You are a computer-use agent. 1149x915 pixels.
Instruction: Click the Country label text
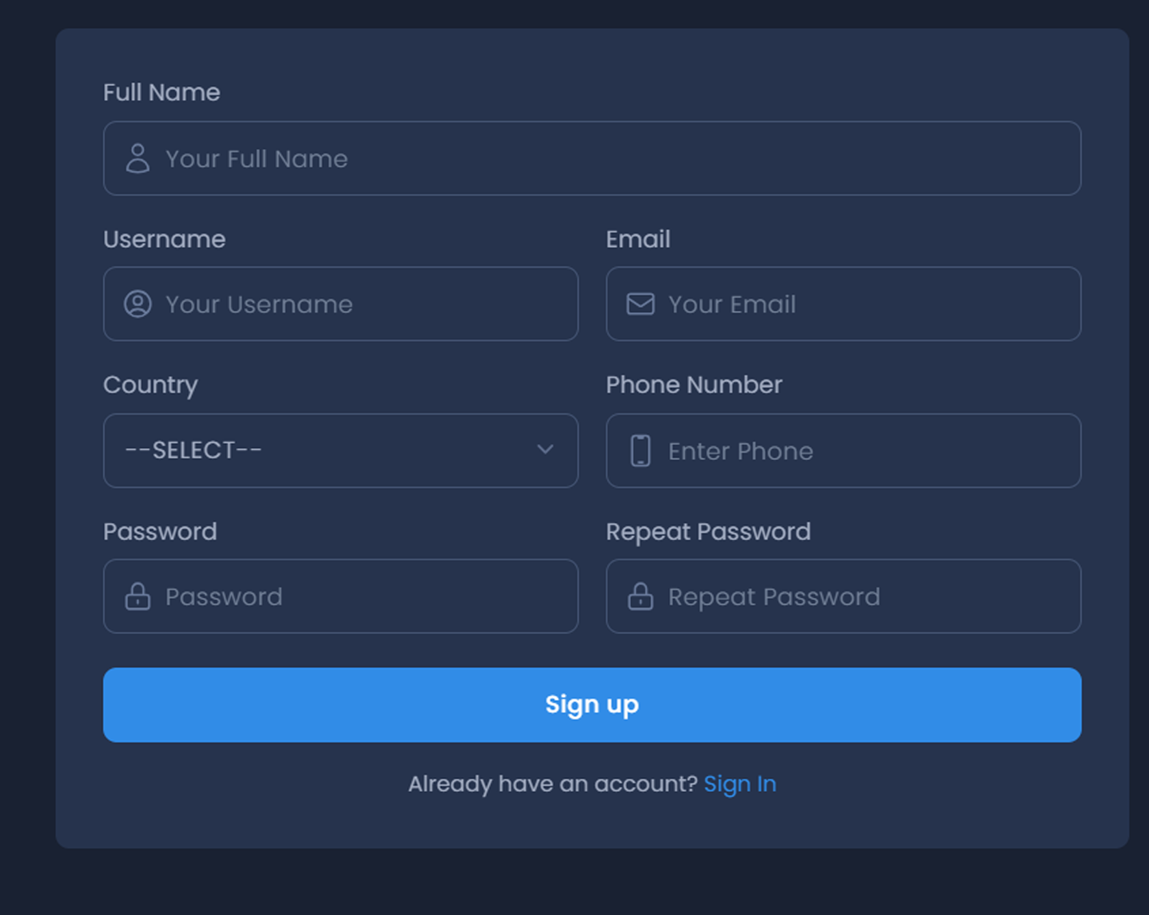(x=150, y=385)
